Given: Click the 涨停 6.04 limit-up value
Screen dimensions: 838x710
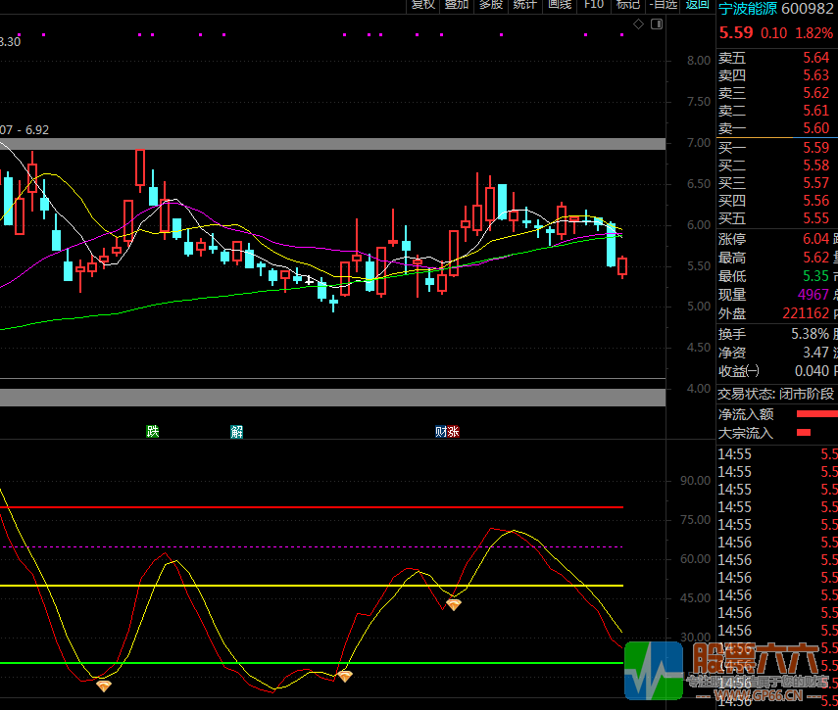Looking at the screenshot, I should [816, 239].
